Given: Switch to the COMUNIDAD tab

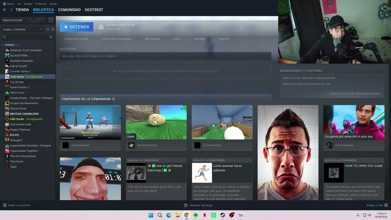Looking at the screenshot, I should (x=69, y=10).
